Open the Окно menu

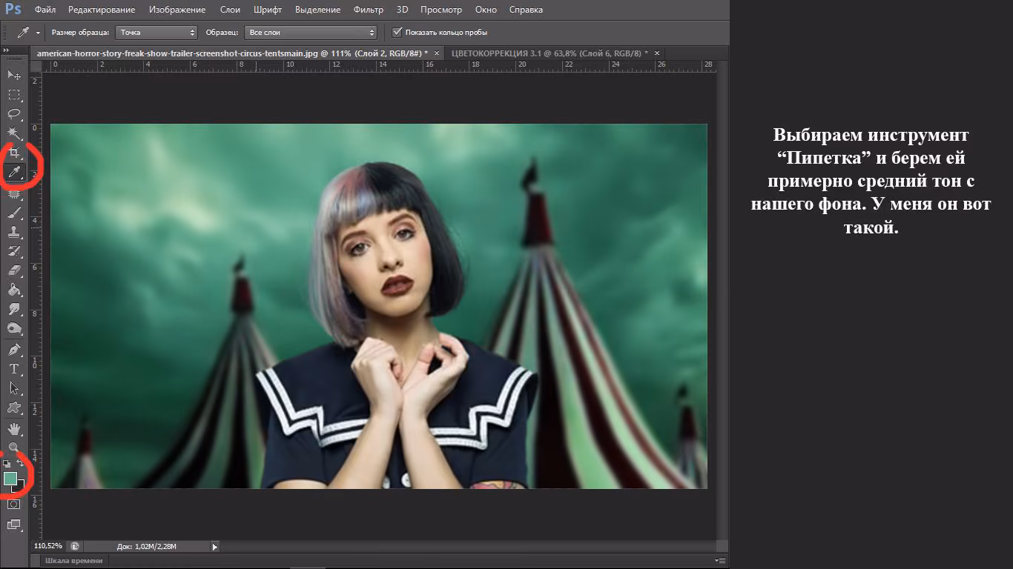(x=486, y=10)
